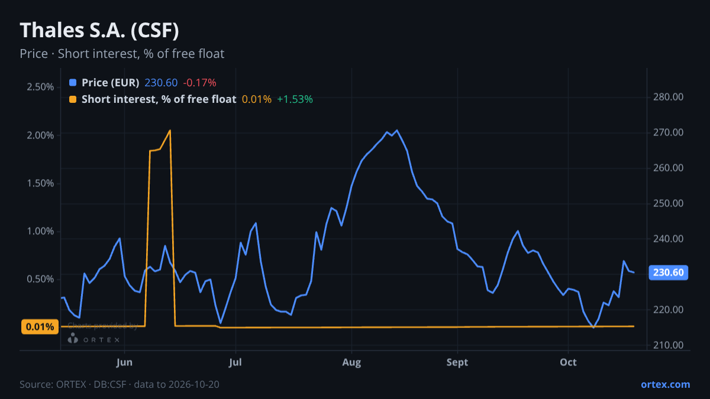Select the Price (EUR) legend label
This screenshot has width=710, height=399.
(111, 83)
